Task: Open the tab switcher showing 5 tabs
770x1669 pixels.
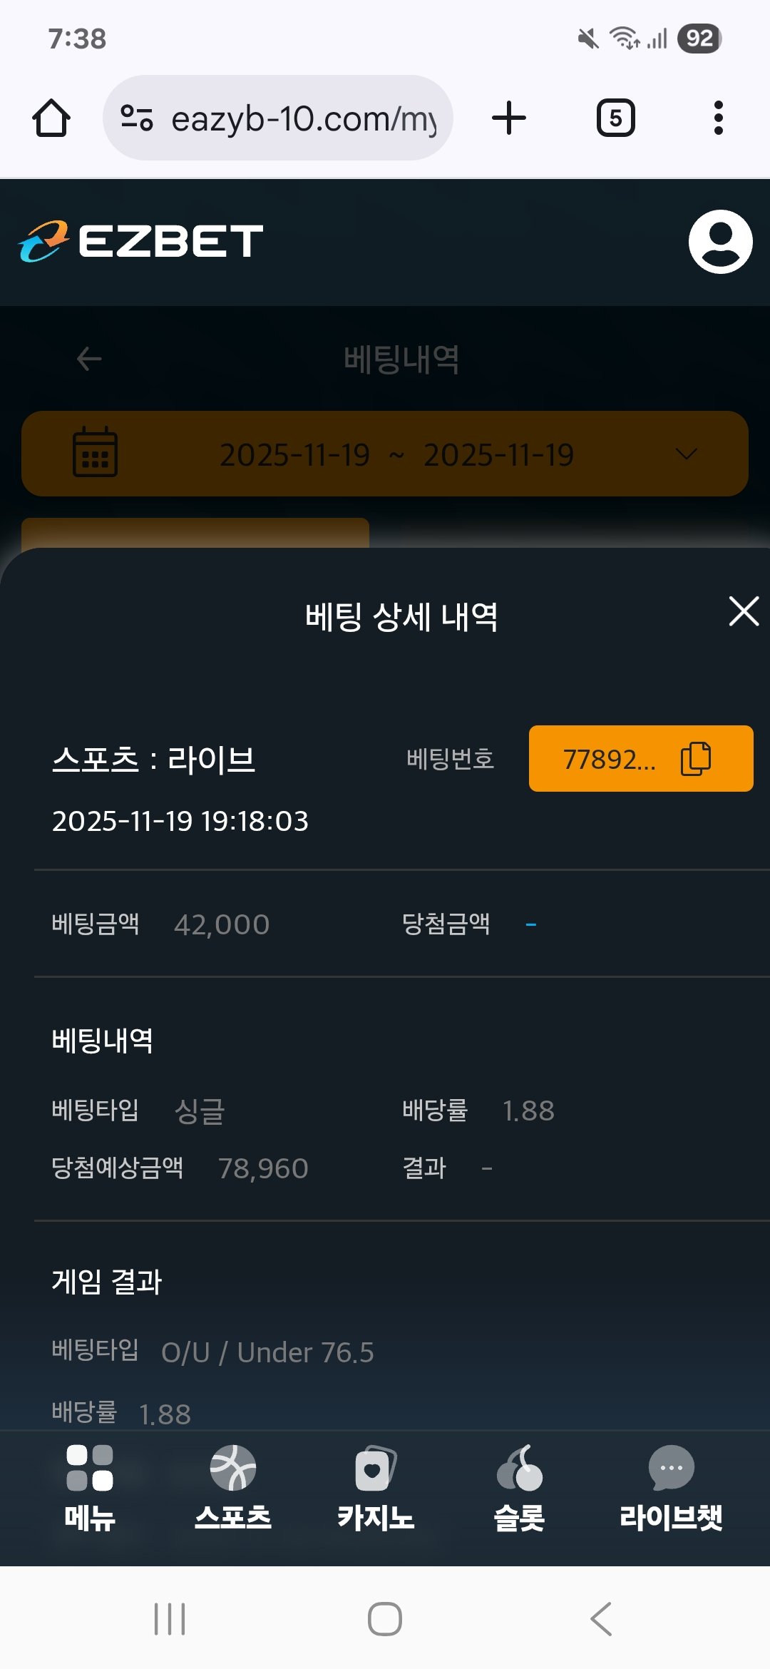Action: [615, 118]
